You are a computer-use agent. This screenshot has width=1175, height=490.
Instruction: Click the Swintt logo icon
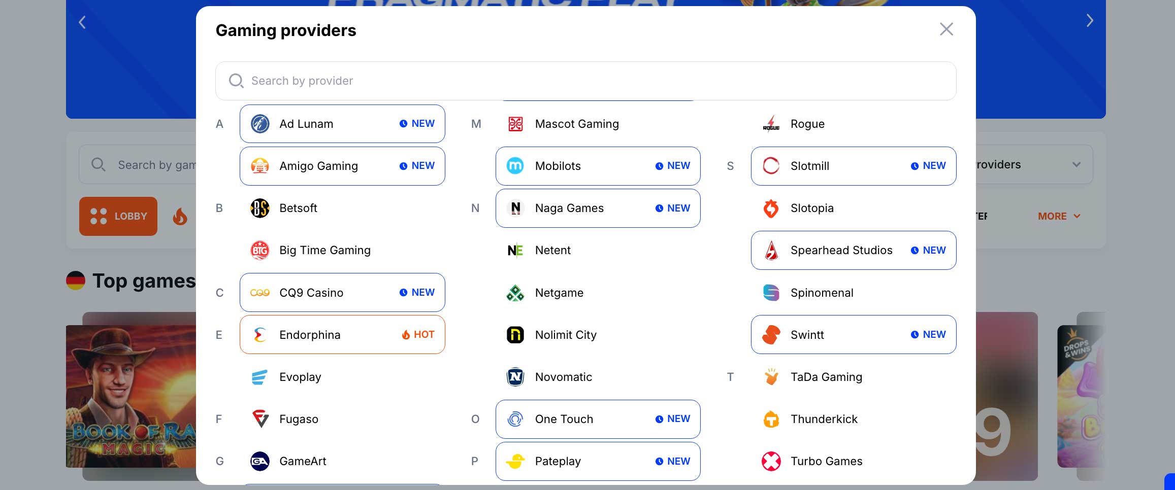tap(771, 335)
